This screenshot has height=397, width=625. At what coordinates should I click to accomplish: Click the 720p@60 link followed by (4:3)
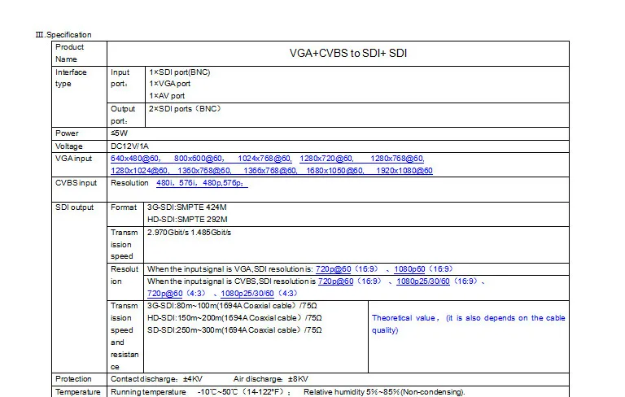coord(164,293)
